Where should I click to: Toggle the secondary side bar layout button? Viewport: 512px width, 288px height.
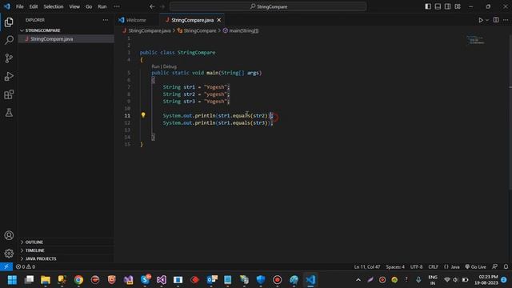447,6
